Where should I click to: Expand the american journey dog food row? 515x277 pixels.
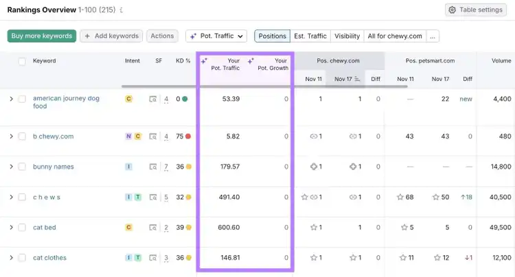11,99
